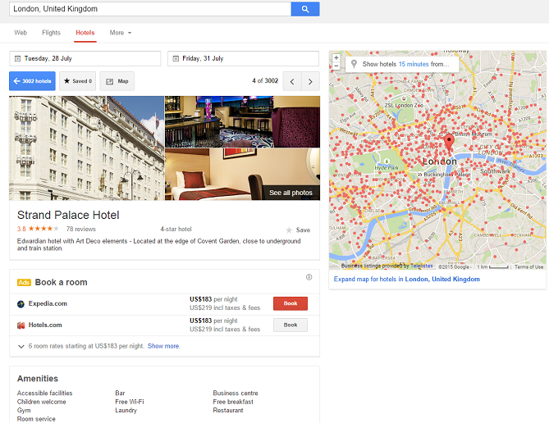Open the Web tab
This screenshot has height=423, width=549.
click(21, 33)
